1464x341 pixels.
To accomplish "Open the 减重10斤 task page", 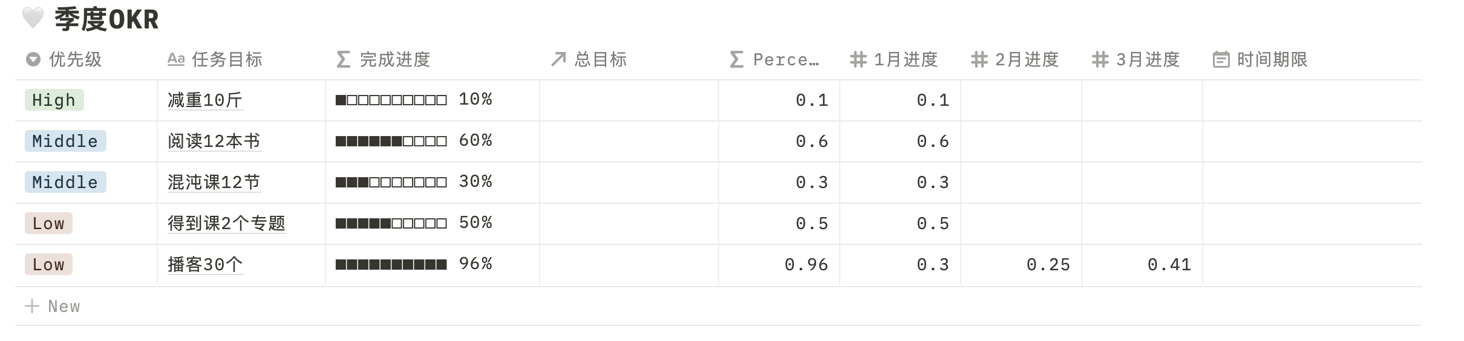I will (x=205, y=100).
